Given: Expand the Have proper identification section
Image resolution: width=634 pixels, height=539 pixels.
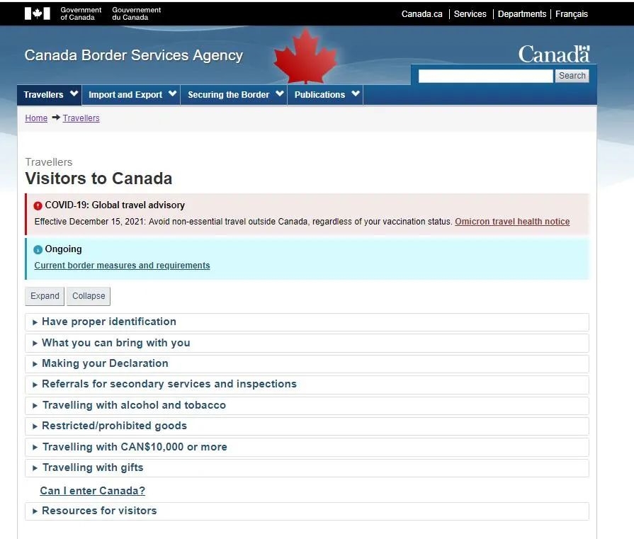Looking at the screenshot, I should point(109,322).
